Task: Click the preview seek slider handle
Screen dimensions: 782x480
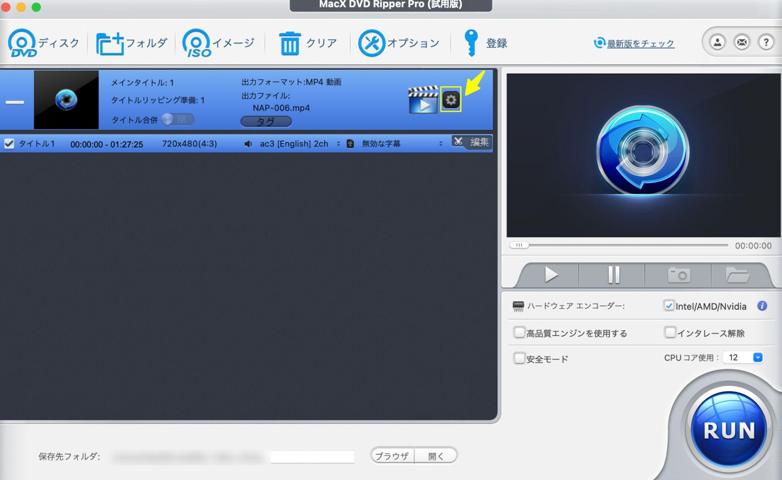Action: click(519, 245)
